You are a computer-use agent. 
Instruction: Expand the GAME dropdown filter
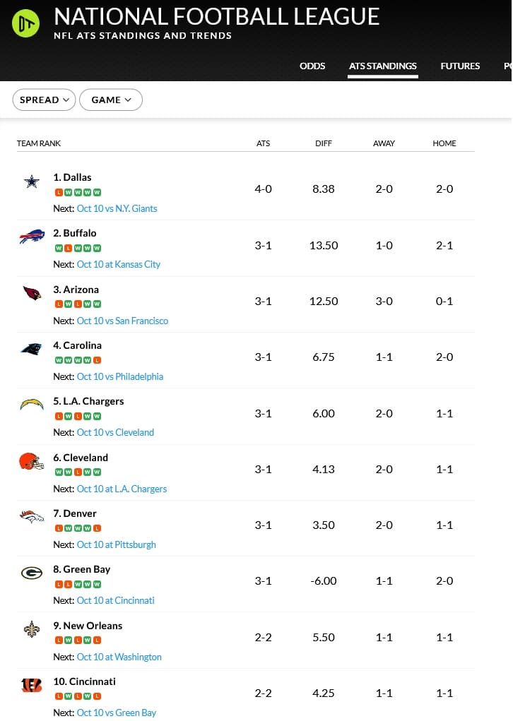[x=111, y=100]
